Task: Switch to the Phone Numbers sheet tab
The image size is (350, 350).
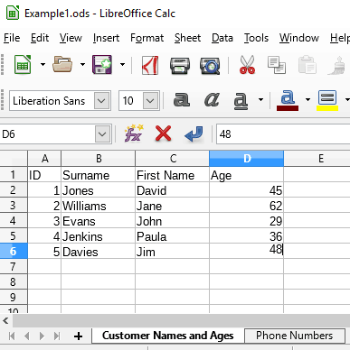Action: 295,336
